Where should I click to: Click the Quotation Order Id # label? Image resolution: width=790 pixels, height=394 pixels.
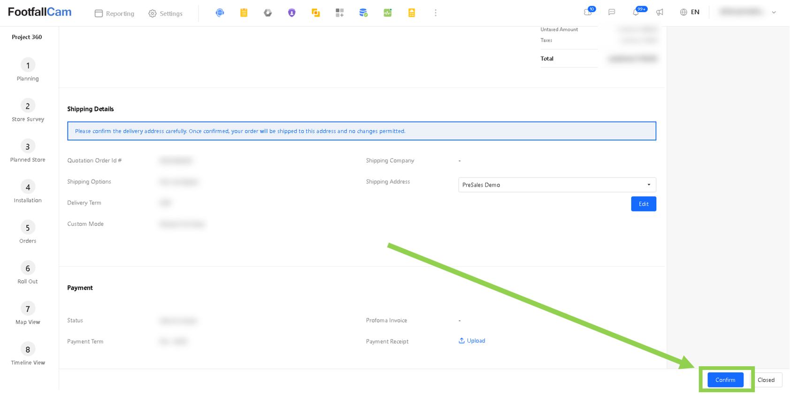click(x=94, y=161)
